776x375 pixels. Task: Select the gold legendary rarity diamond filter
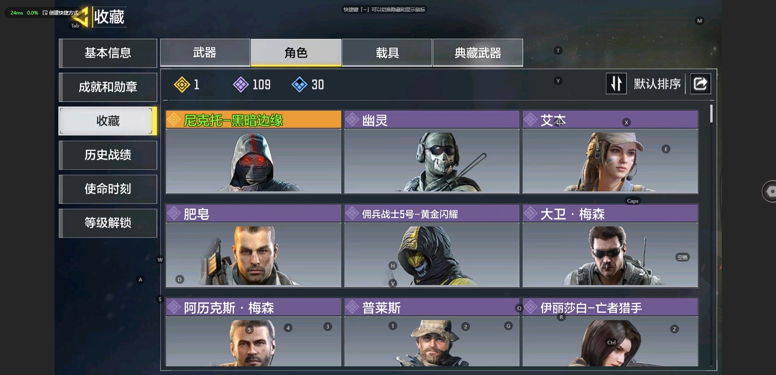point(182,85)
